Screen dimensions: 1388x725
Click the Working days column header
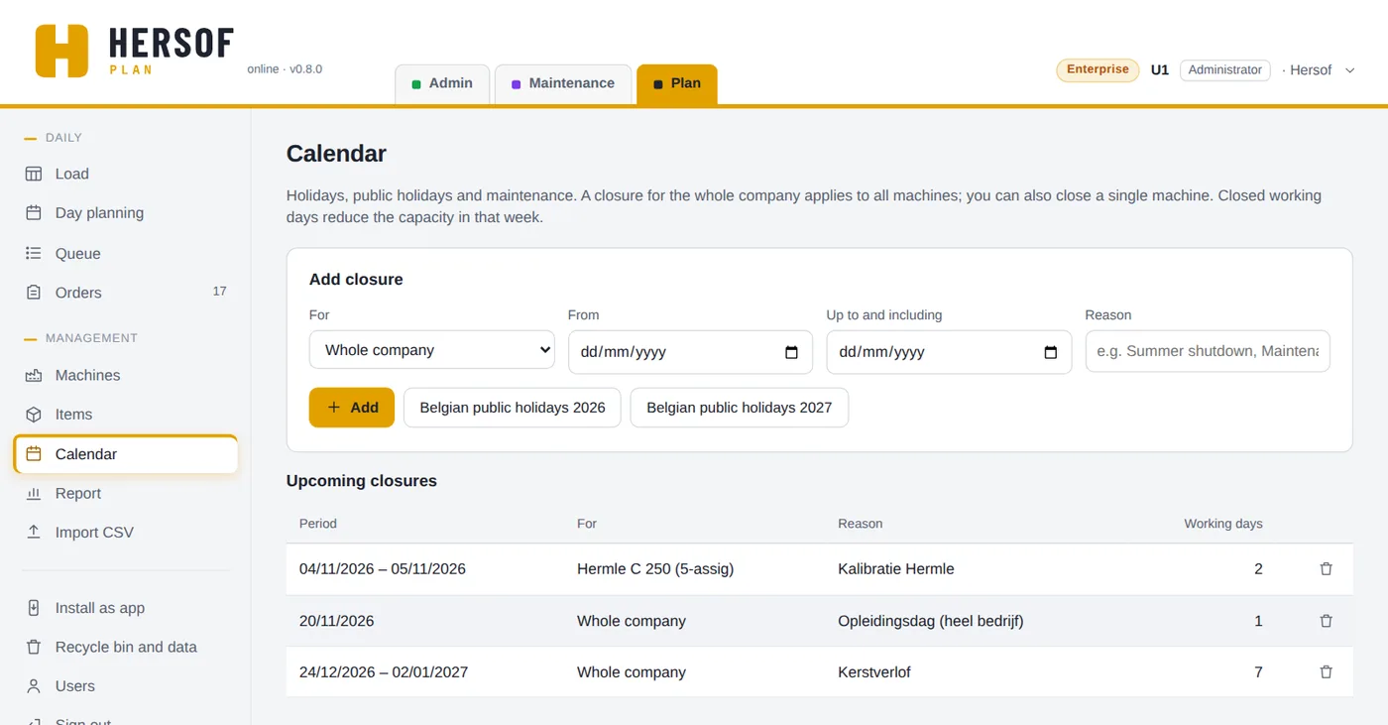click(1223, 524)
